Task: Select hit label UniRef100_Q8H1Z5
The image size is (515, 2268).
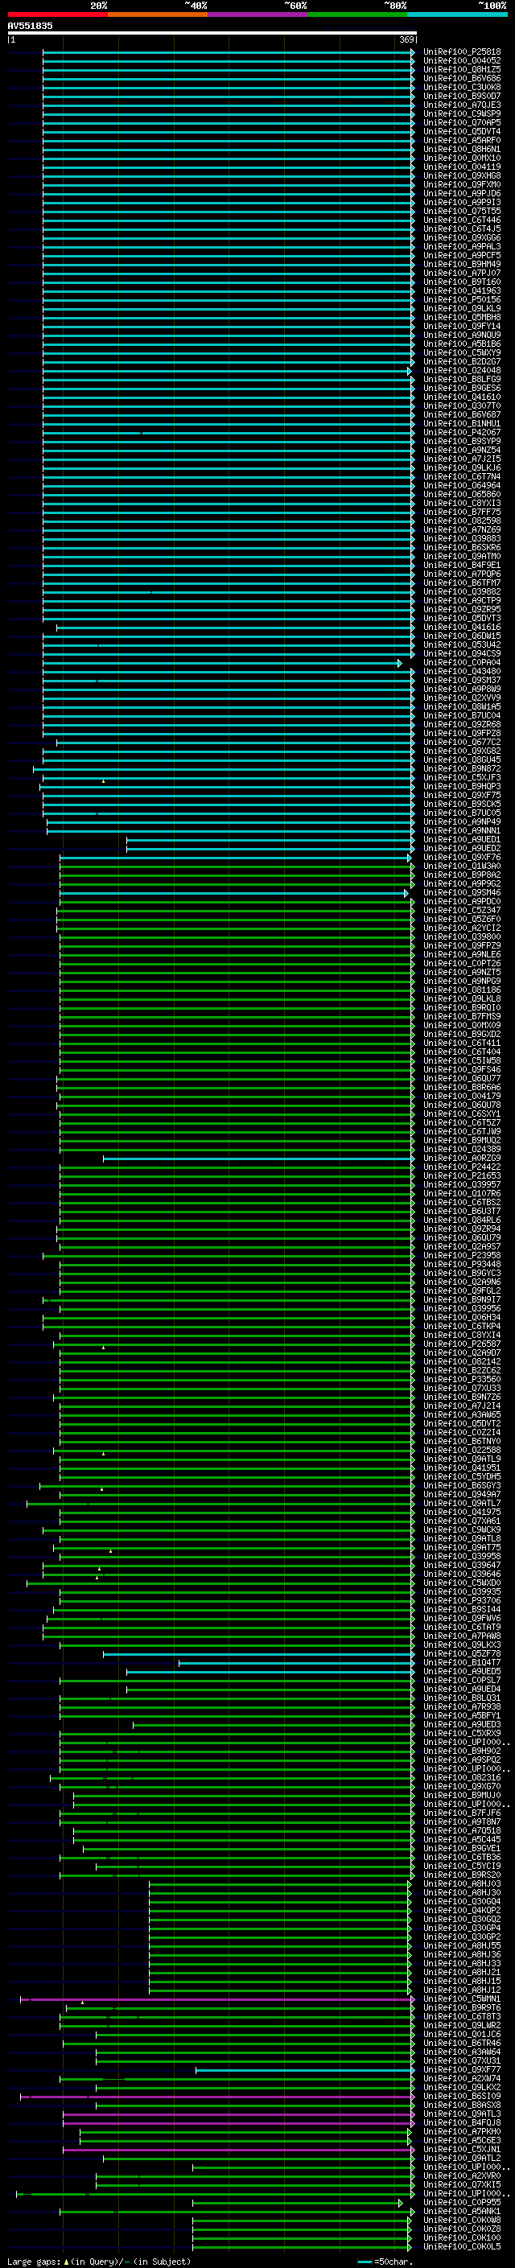Action: click(x=462, y=69)
